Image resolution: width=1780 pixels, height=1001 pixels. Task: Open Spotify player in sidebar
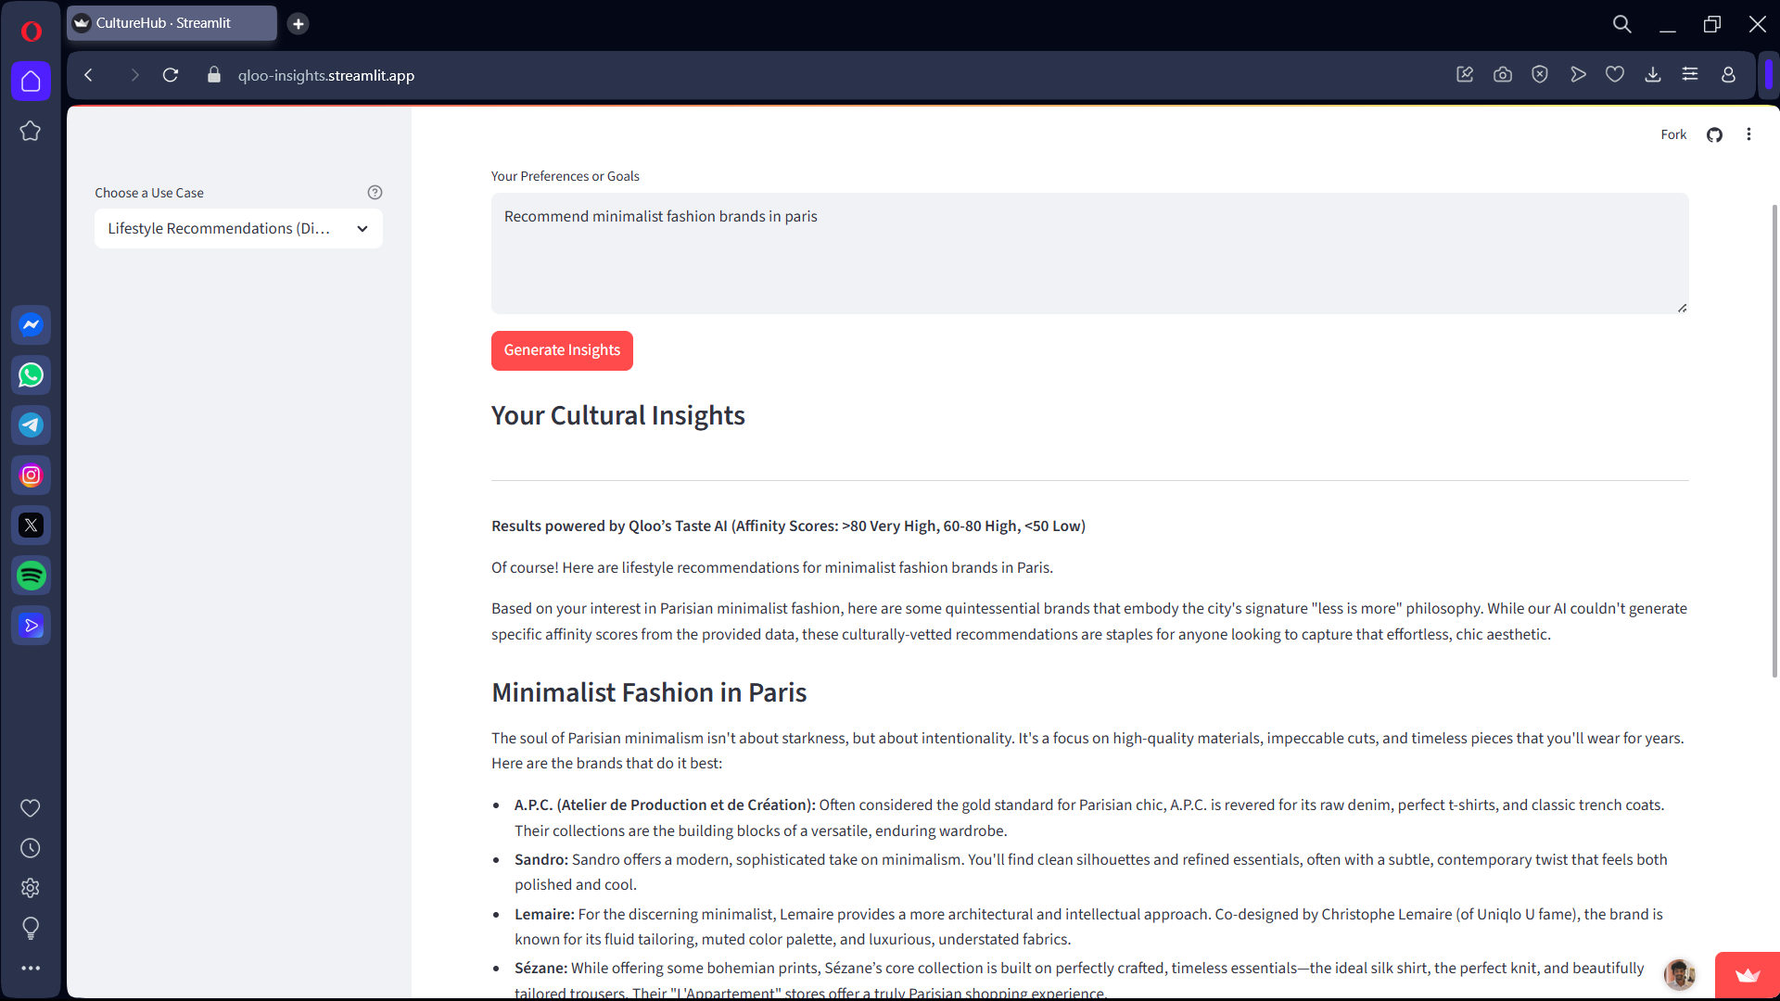pyautogui.click(x=31, y=576)
